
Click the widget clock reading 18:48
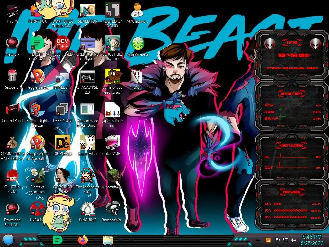click(x=293, y=55)
